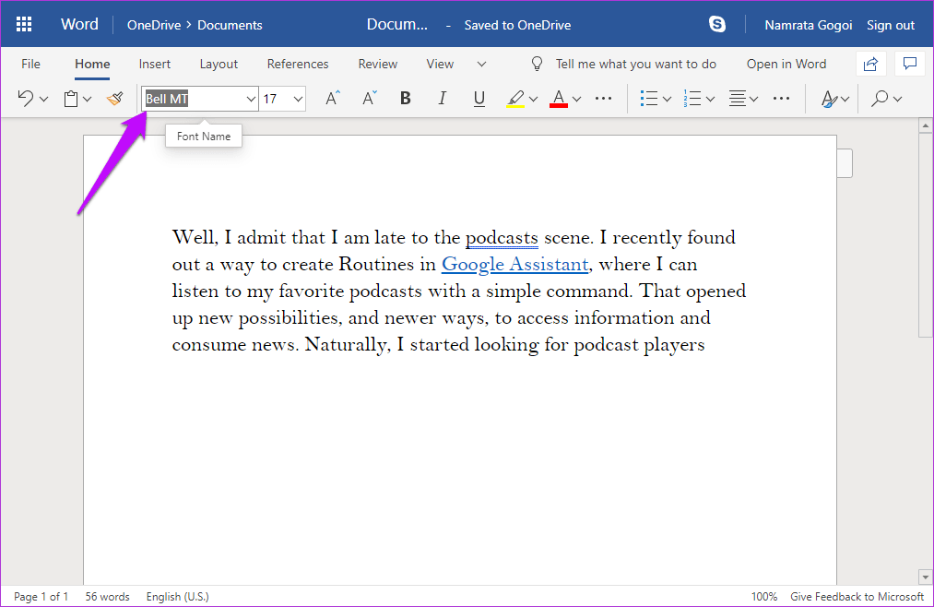934x607 pixels.
Task: Follow the Google Assistant hyperlink
Action: coord(514,265)
